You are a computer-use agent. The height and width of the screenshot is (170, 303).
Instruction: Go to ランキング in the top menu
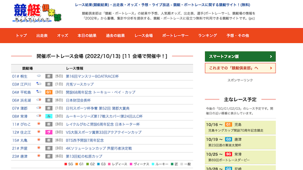pyautogui.click(x=207, y=36)
